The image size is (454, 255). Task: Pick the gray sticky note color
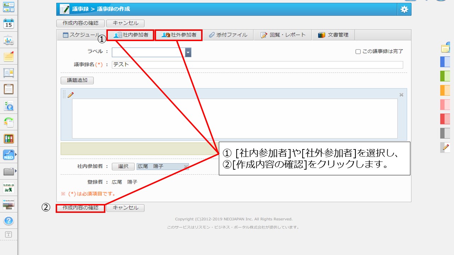tap(445, 133)
